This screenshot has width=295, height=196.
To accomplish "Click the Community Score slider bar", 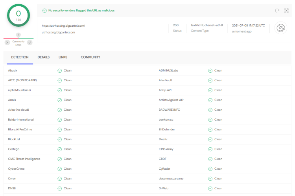I will (x=18, y=38).
